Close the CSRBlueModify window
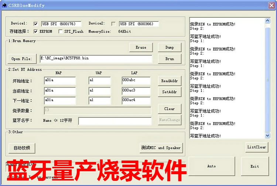Image resolution: width=277 pixels, height=186 pixels. click(271, 5)
